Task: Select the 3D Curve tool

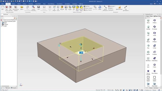Action: click(x=58, y=8)
